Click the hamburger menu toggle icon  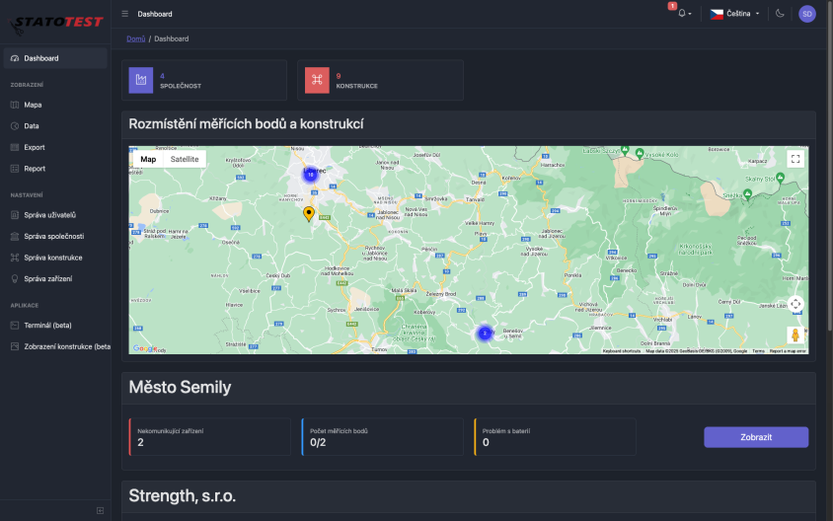click(124, 14)
